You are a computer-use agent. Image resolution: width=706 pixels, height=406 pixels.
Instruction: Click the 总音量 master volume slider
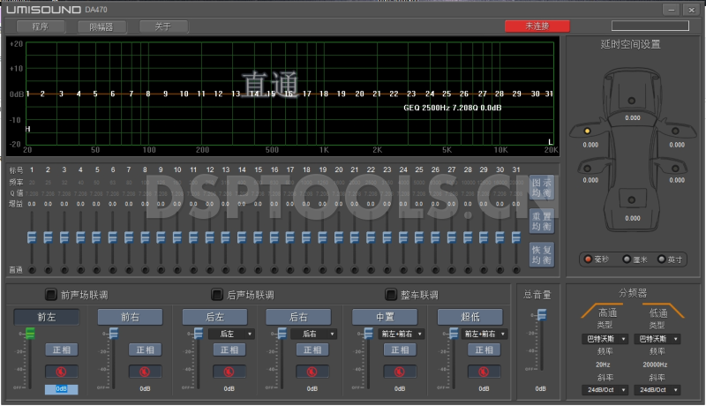[x=542, y=315]
